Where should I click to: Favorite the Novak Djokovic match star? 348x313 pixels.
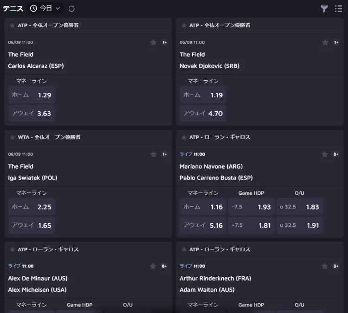coord(325,42)
